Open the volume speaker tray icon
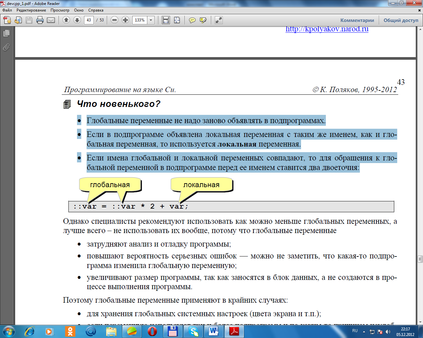The height and width of the screenshot is (338, 423). click(388, 332)
